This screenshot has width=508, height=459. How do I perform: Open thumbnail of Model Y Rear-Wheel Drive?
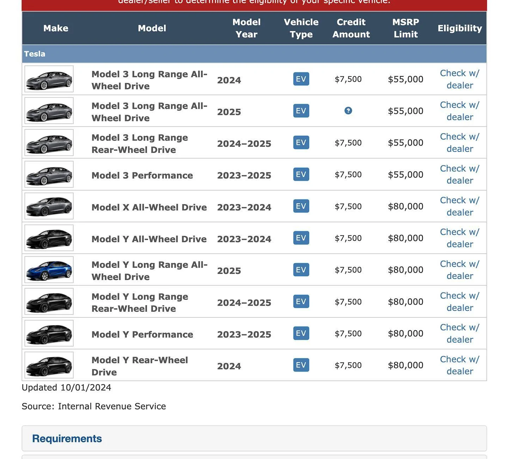(x=49, y=365)
